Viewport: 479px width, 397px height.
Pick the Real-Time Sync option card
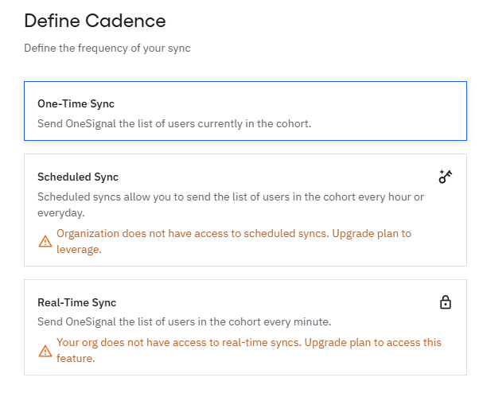(245, 327)
